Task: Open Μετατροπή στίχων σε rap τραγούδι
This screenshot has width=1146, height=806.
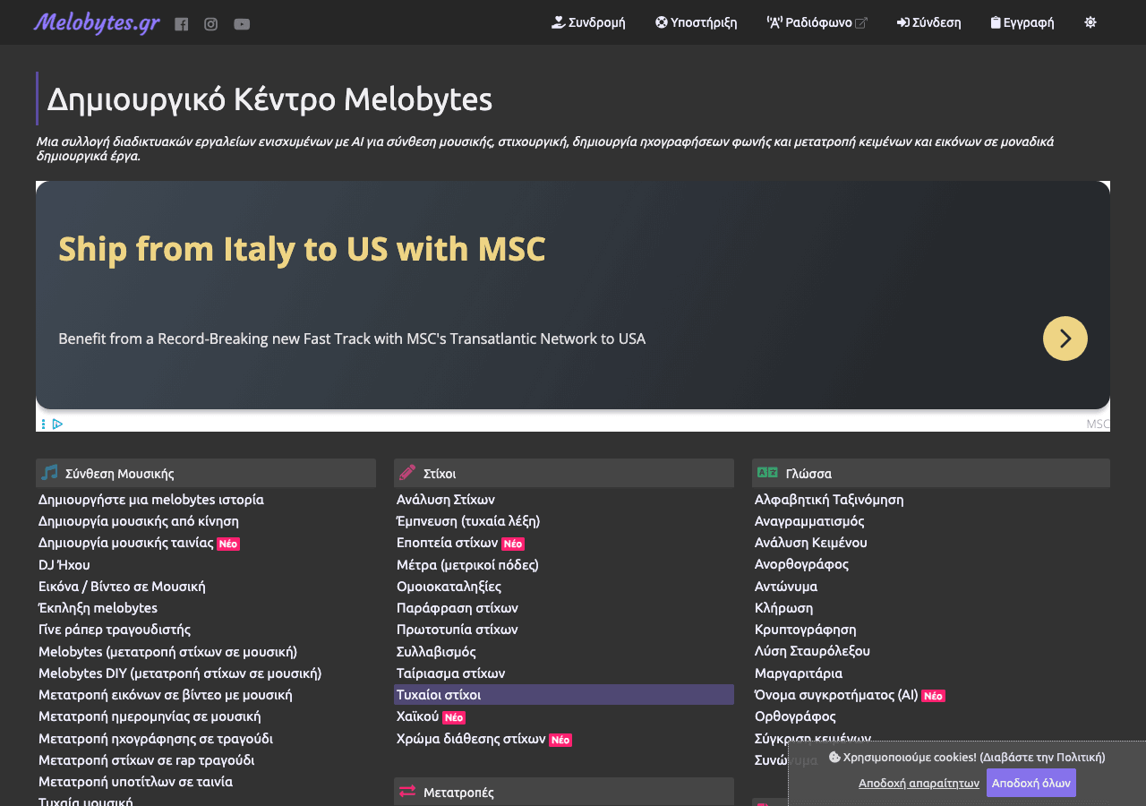Action: click(x=147, y=759)
